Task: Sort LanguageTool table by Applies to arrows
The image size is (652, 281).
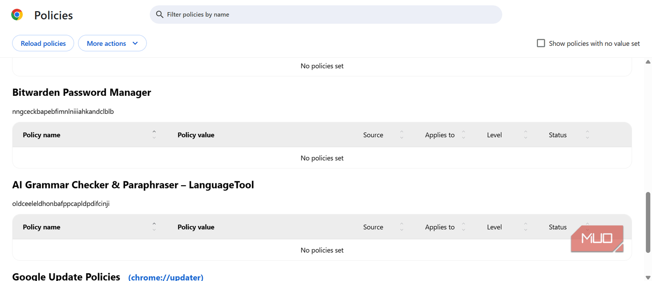Action: click(x=463, y=227)
